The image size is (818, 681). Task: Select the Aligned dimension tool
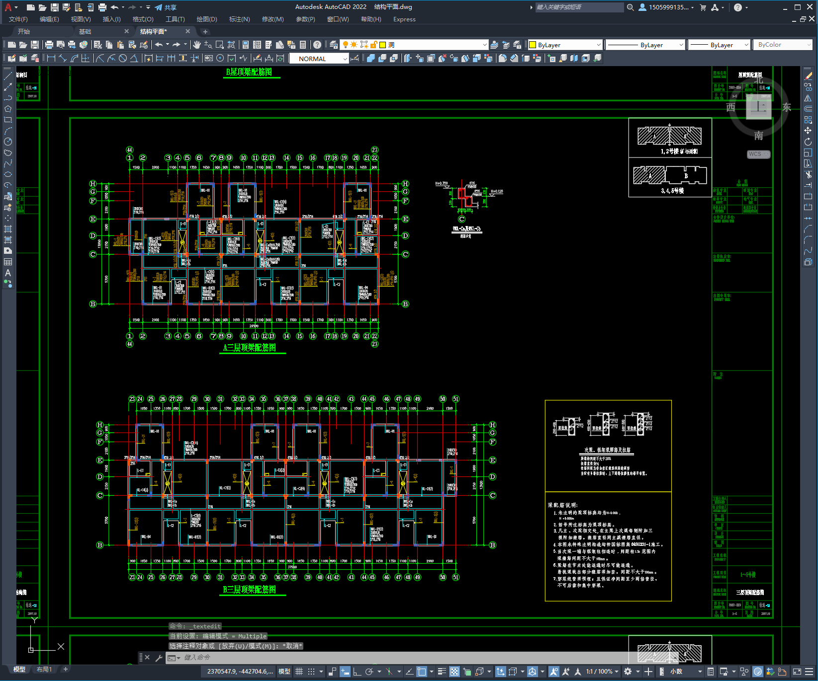click(63, 59)
